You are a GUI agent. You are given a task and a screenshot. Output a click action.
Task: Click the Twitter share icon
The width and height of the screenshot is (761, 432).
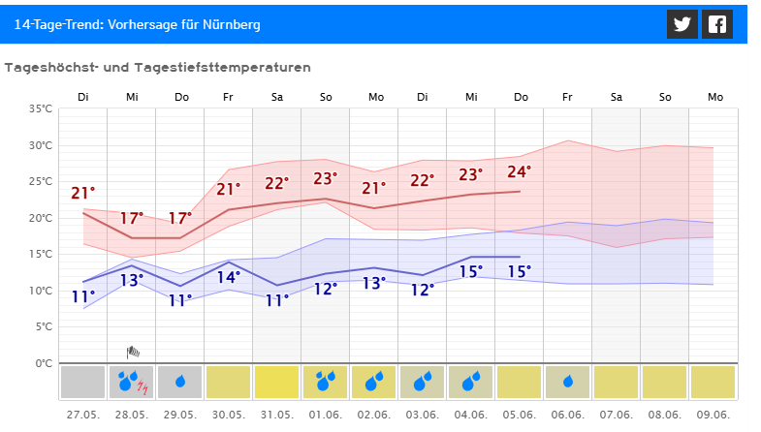pyautogui.click(x=682, y=24)
